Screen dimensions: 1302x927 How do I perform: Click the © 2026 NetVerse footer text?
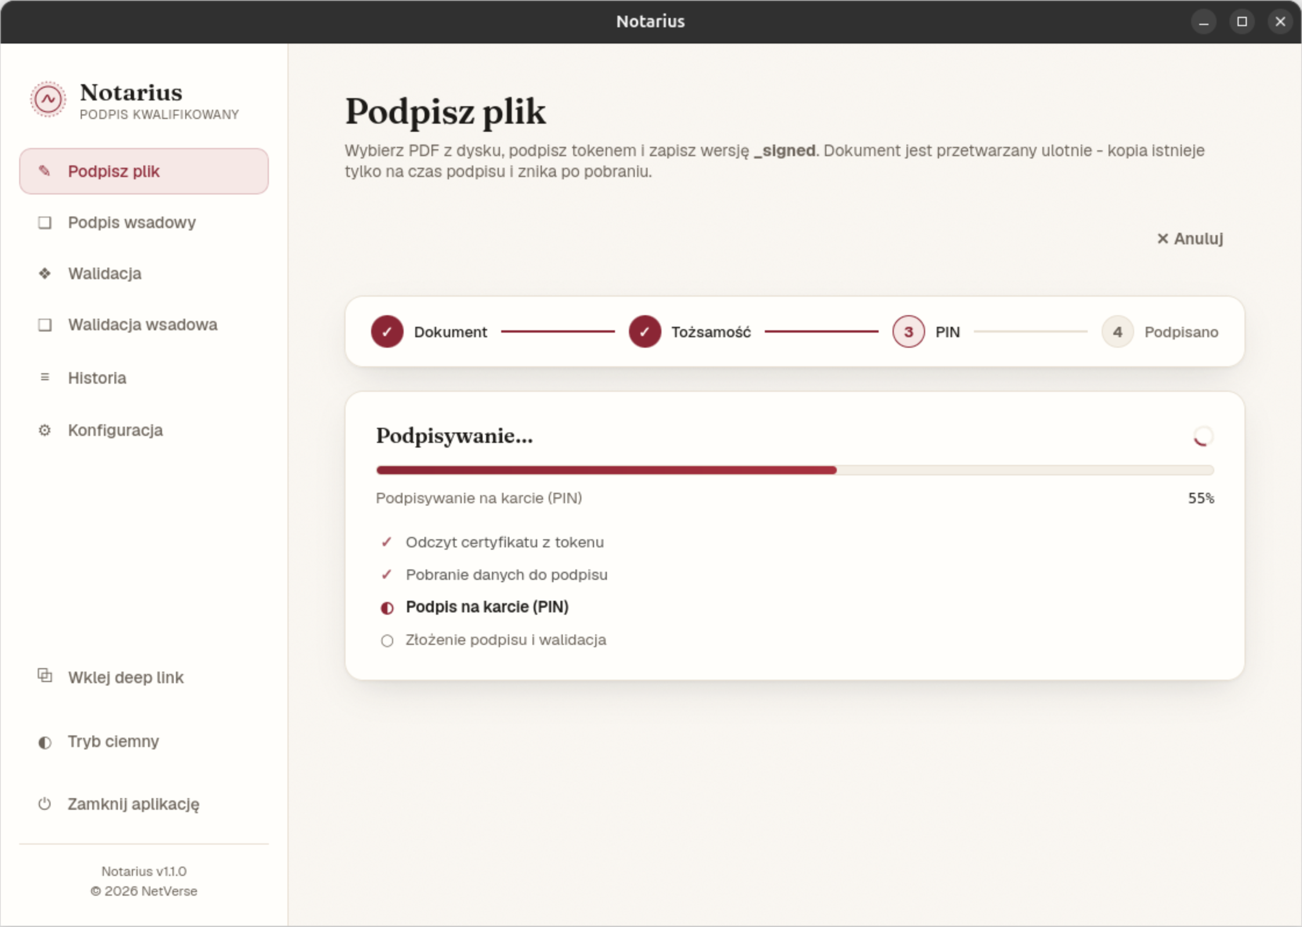click(144, 891)
